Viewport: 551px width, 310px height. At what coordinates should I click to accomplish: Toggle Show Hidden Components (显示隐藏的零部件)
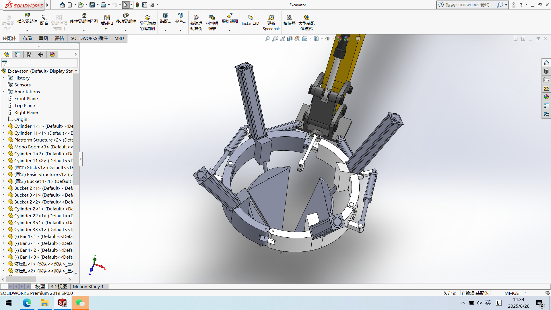click(148, 18)
